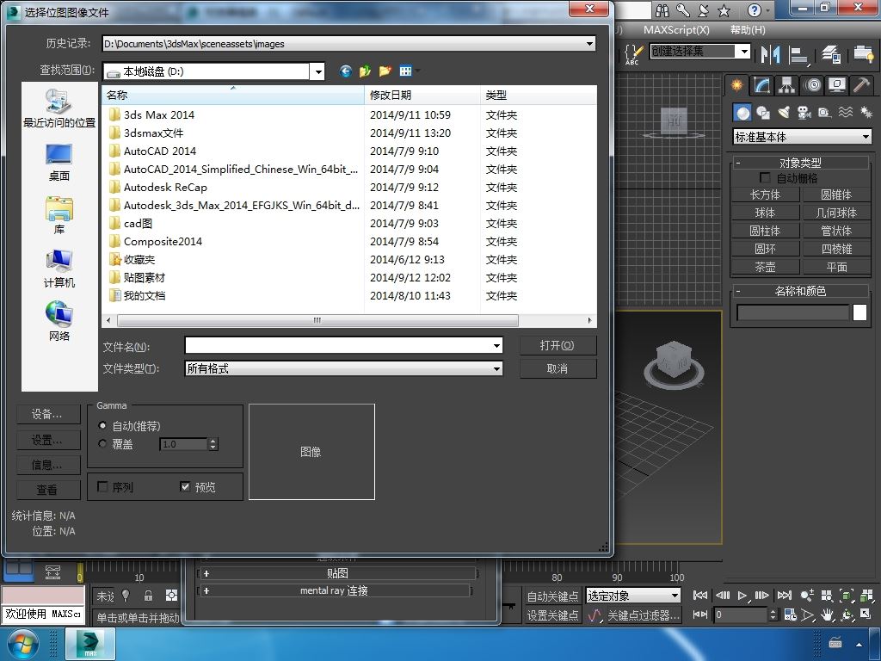881x661 pixels.
Task: Click the 关键点过滤器... button
Action: [x=644, y=615]
